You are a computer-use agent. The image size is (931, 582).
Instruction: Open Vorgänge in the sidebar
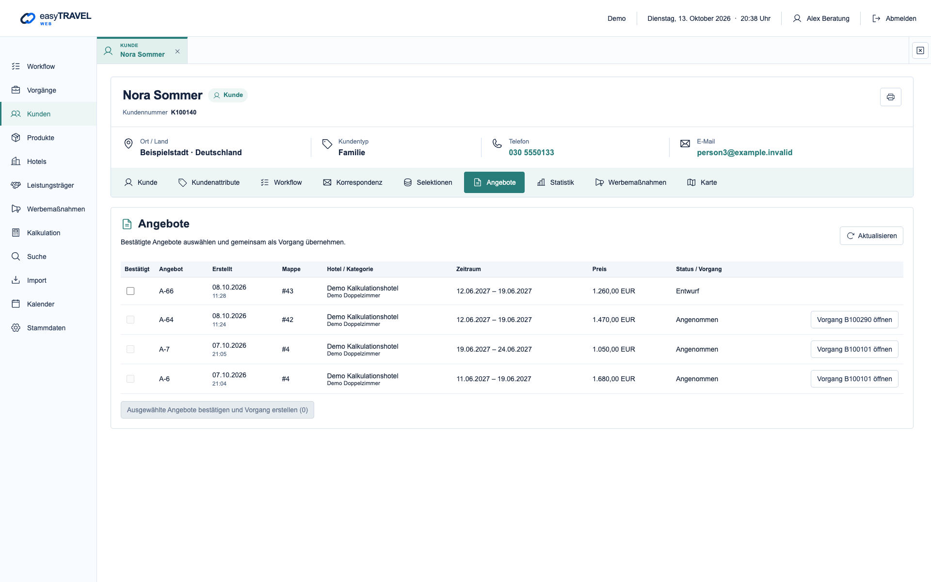48,90
